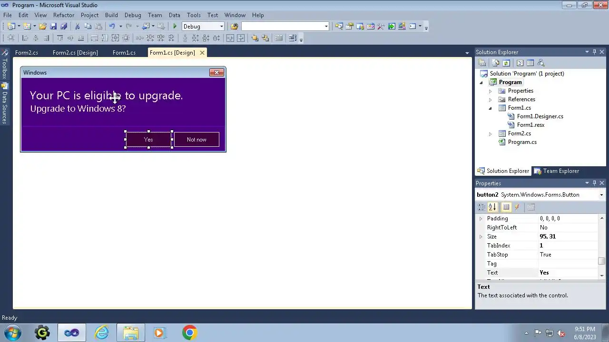Click Show All Files in Solution Explorer
The width and height of the screenshot is (609, 342).
pos(496,63)
